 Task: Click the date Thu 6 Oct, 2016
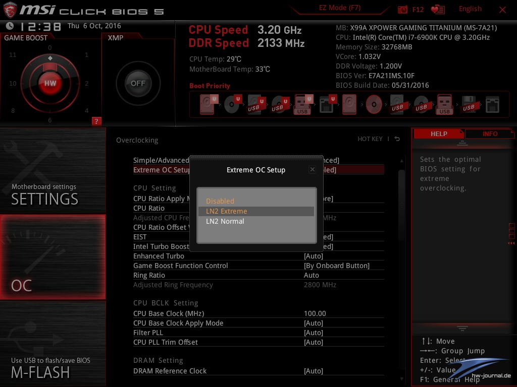point(94,26)
